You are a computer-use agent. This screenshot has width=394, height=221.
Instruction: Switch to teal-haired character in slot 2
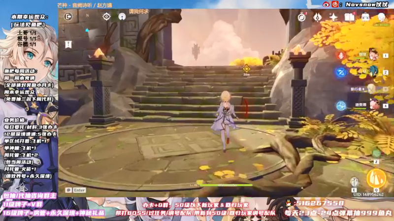click(373, 71)
